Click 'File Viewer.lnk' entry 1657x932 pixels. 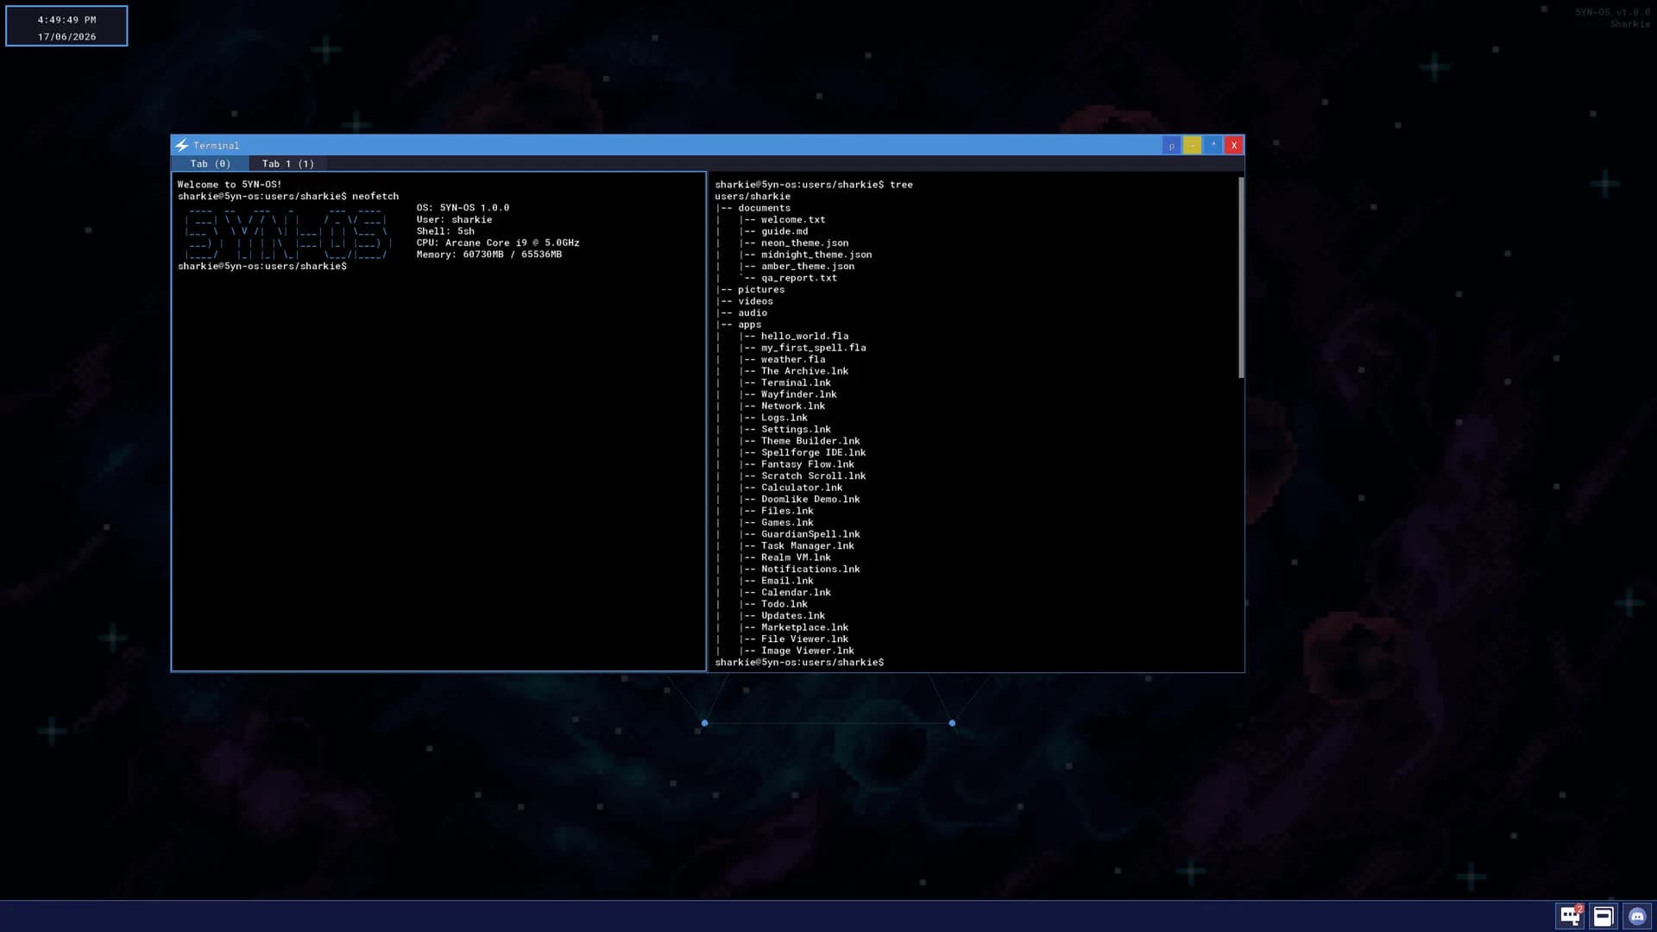click(x=804, y=639)
